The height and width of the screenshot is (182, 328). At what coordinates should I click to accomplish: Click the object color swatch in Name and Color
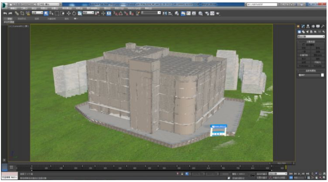point(322,75)
